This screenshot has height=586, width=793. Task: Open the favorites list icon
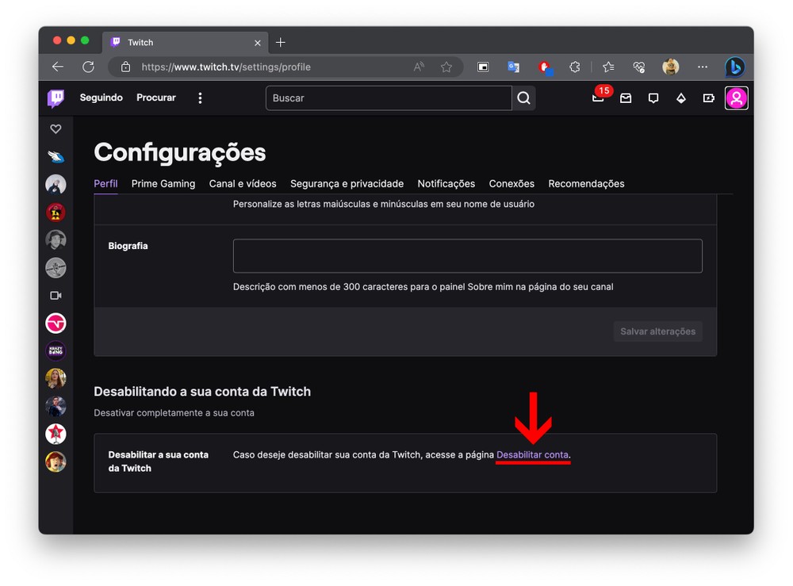(x=608, y=67)
